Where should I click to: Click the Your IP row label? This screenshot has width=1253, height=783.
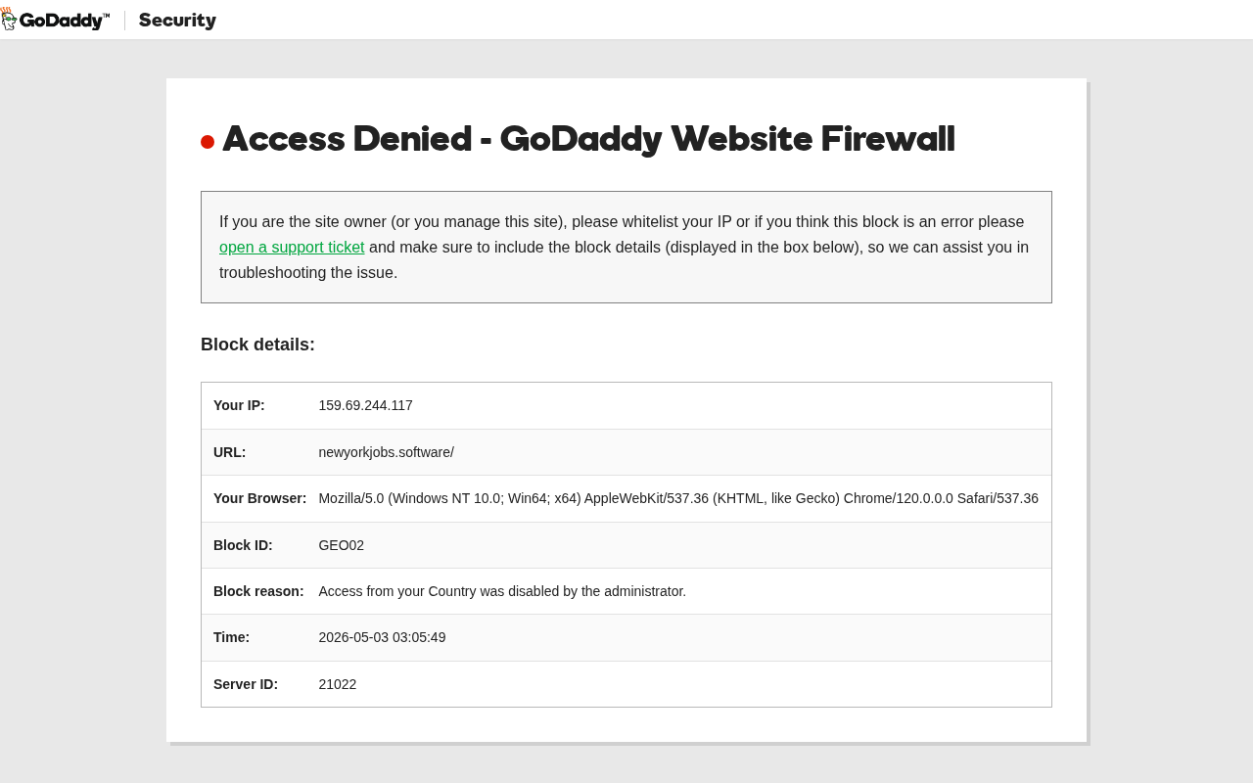[x=239, y=405]
